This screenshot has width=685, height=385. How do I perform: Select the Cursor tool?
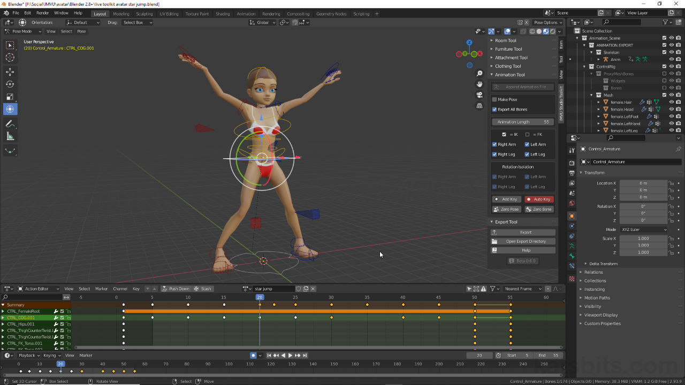[x=10, y=58]
